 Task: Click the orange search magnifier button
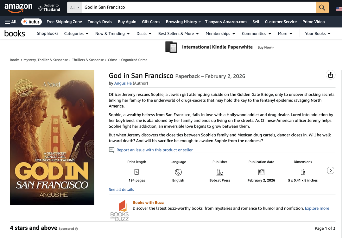322,8
